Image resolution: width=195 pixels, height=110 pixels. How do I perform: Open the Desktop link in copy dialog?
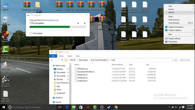tap(49, 20)
